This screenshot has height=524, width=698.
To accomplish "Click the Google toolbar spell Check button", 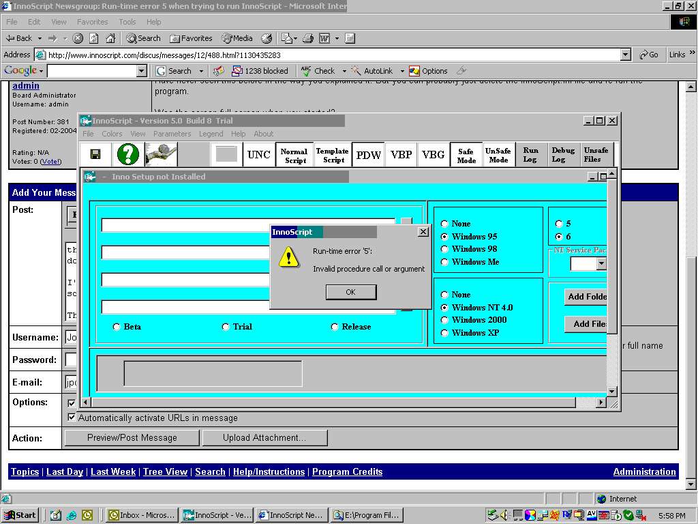I will pos(318,71).
